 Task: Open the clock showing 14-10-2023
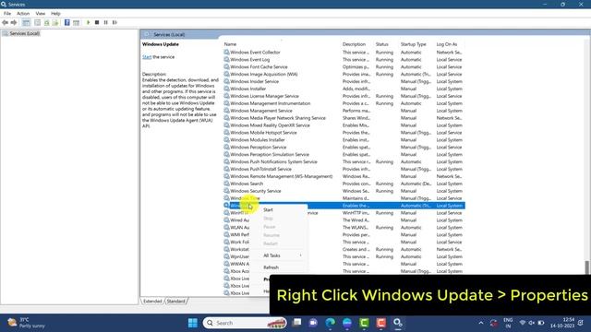tap(562, 323)
